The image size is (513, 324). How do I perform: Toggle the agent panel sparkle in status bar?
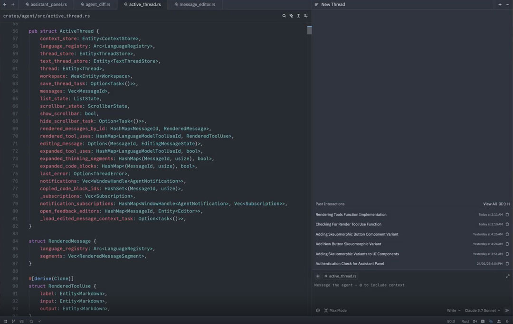[491, 321]
